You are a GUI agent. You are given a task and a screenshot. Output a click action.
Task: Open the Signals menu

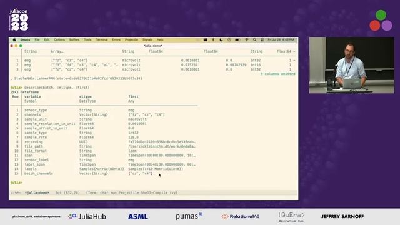[x=147, y=40]
